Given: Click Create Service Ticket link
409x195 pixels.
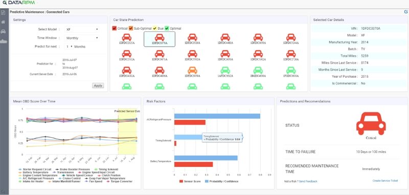Looking at the screenshot, I should (385, 181).
